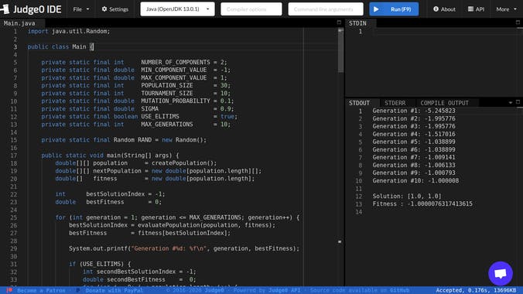Open the output tabs overflow dropdown arrow
The height and width of the screenshot is (294, 523).
coord(511,103)
